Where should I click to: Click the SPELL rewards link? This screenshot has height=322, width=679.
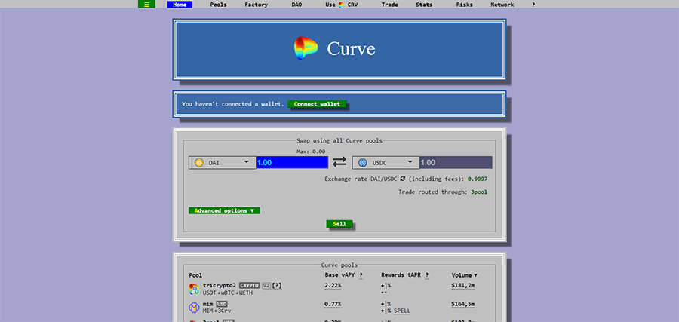pyautogui.click(x=402, y=311)
